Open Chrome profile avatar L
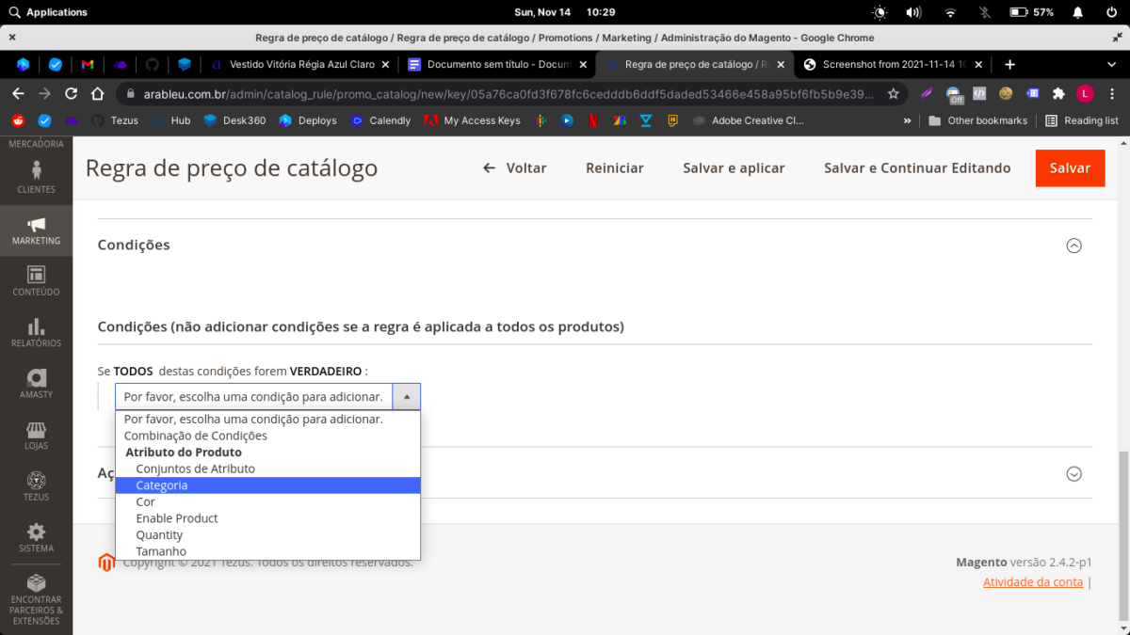Screen dimensions: 1130x635 [1085, 93]
